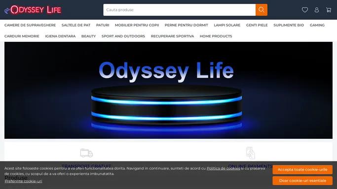Open Recuperare Sportiva category
Image resolution: width=337 pixels, height=189 pixels.
pyautogui.click(x=172, y=36)
